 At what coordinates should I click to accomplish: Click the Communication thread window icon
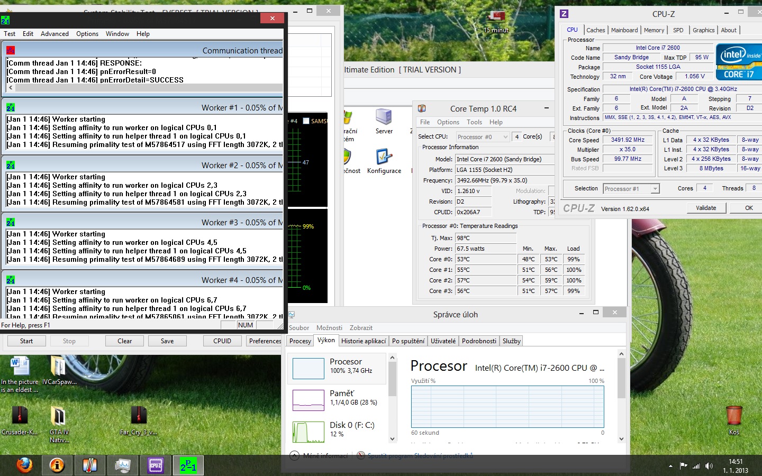pyautogui.click(x=11, y=50)
